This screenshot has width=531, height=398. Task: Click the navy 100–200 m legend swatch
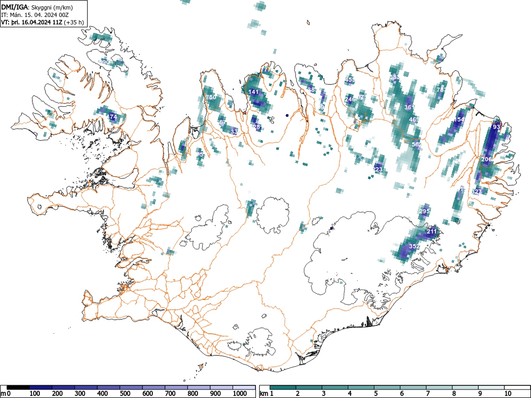point(41,387)
